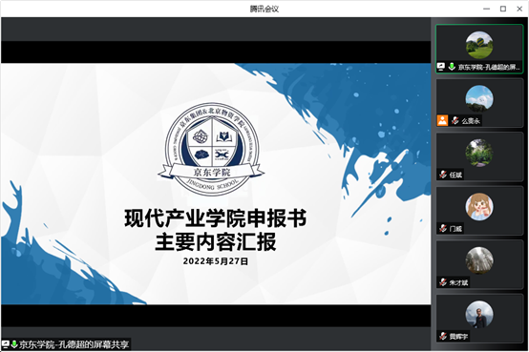Click the 京东学院-孔德超的屏... name label in participant tile
Screen dimensions: 529x352
tap(489, 67)
